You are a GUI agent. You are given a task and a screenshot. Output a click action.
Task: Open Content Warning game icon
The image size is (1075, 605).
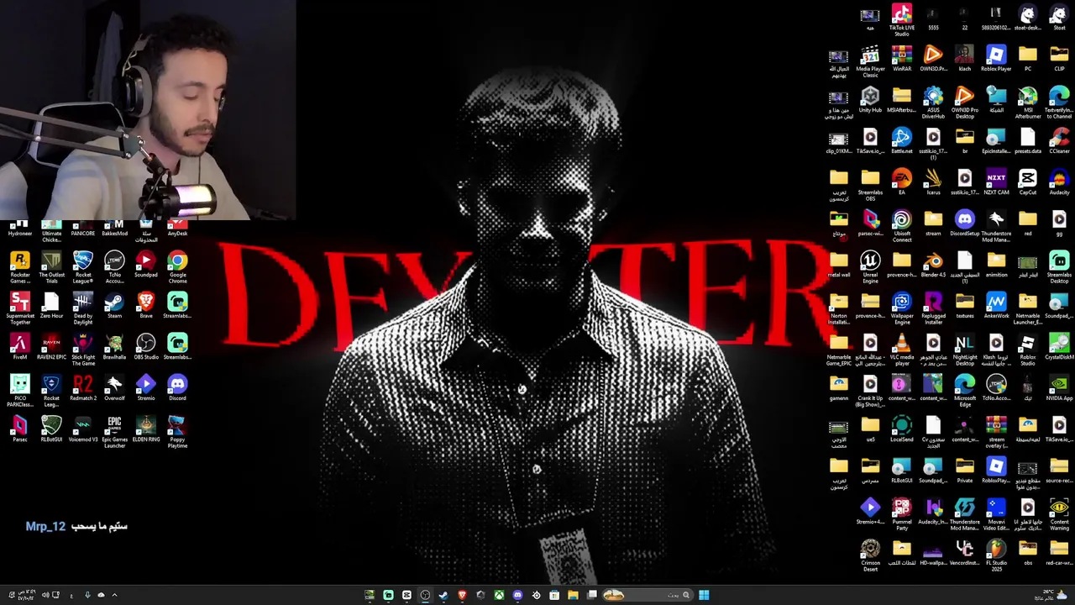pos(1059,514)
